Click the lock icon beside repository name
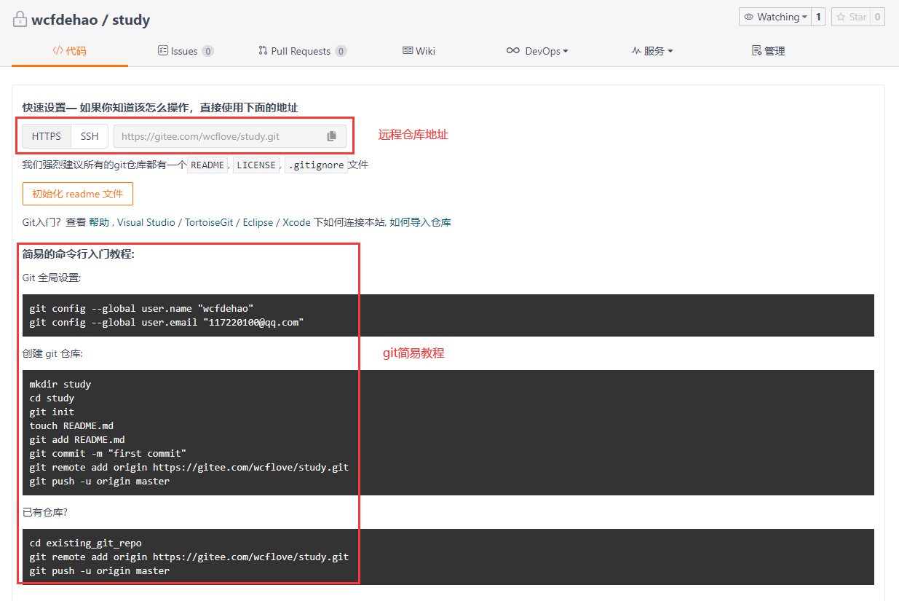The image size is (899, 601). [x=20, y=20]
